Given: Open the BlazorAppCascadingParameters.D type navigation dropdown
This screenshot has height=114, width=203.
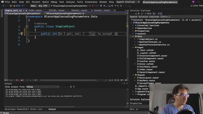Looking at the screenshot, I should [x=66, y=13].
